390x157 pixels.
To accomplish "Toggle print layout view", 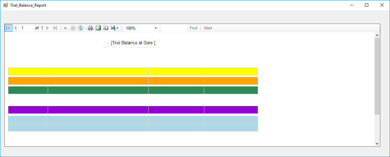I will pos(98,28).
